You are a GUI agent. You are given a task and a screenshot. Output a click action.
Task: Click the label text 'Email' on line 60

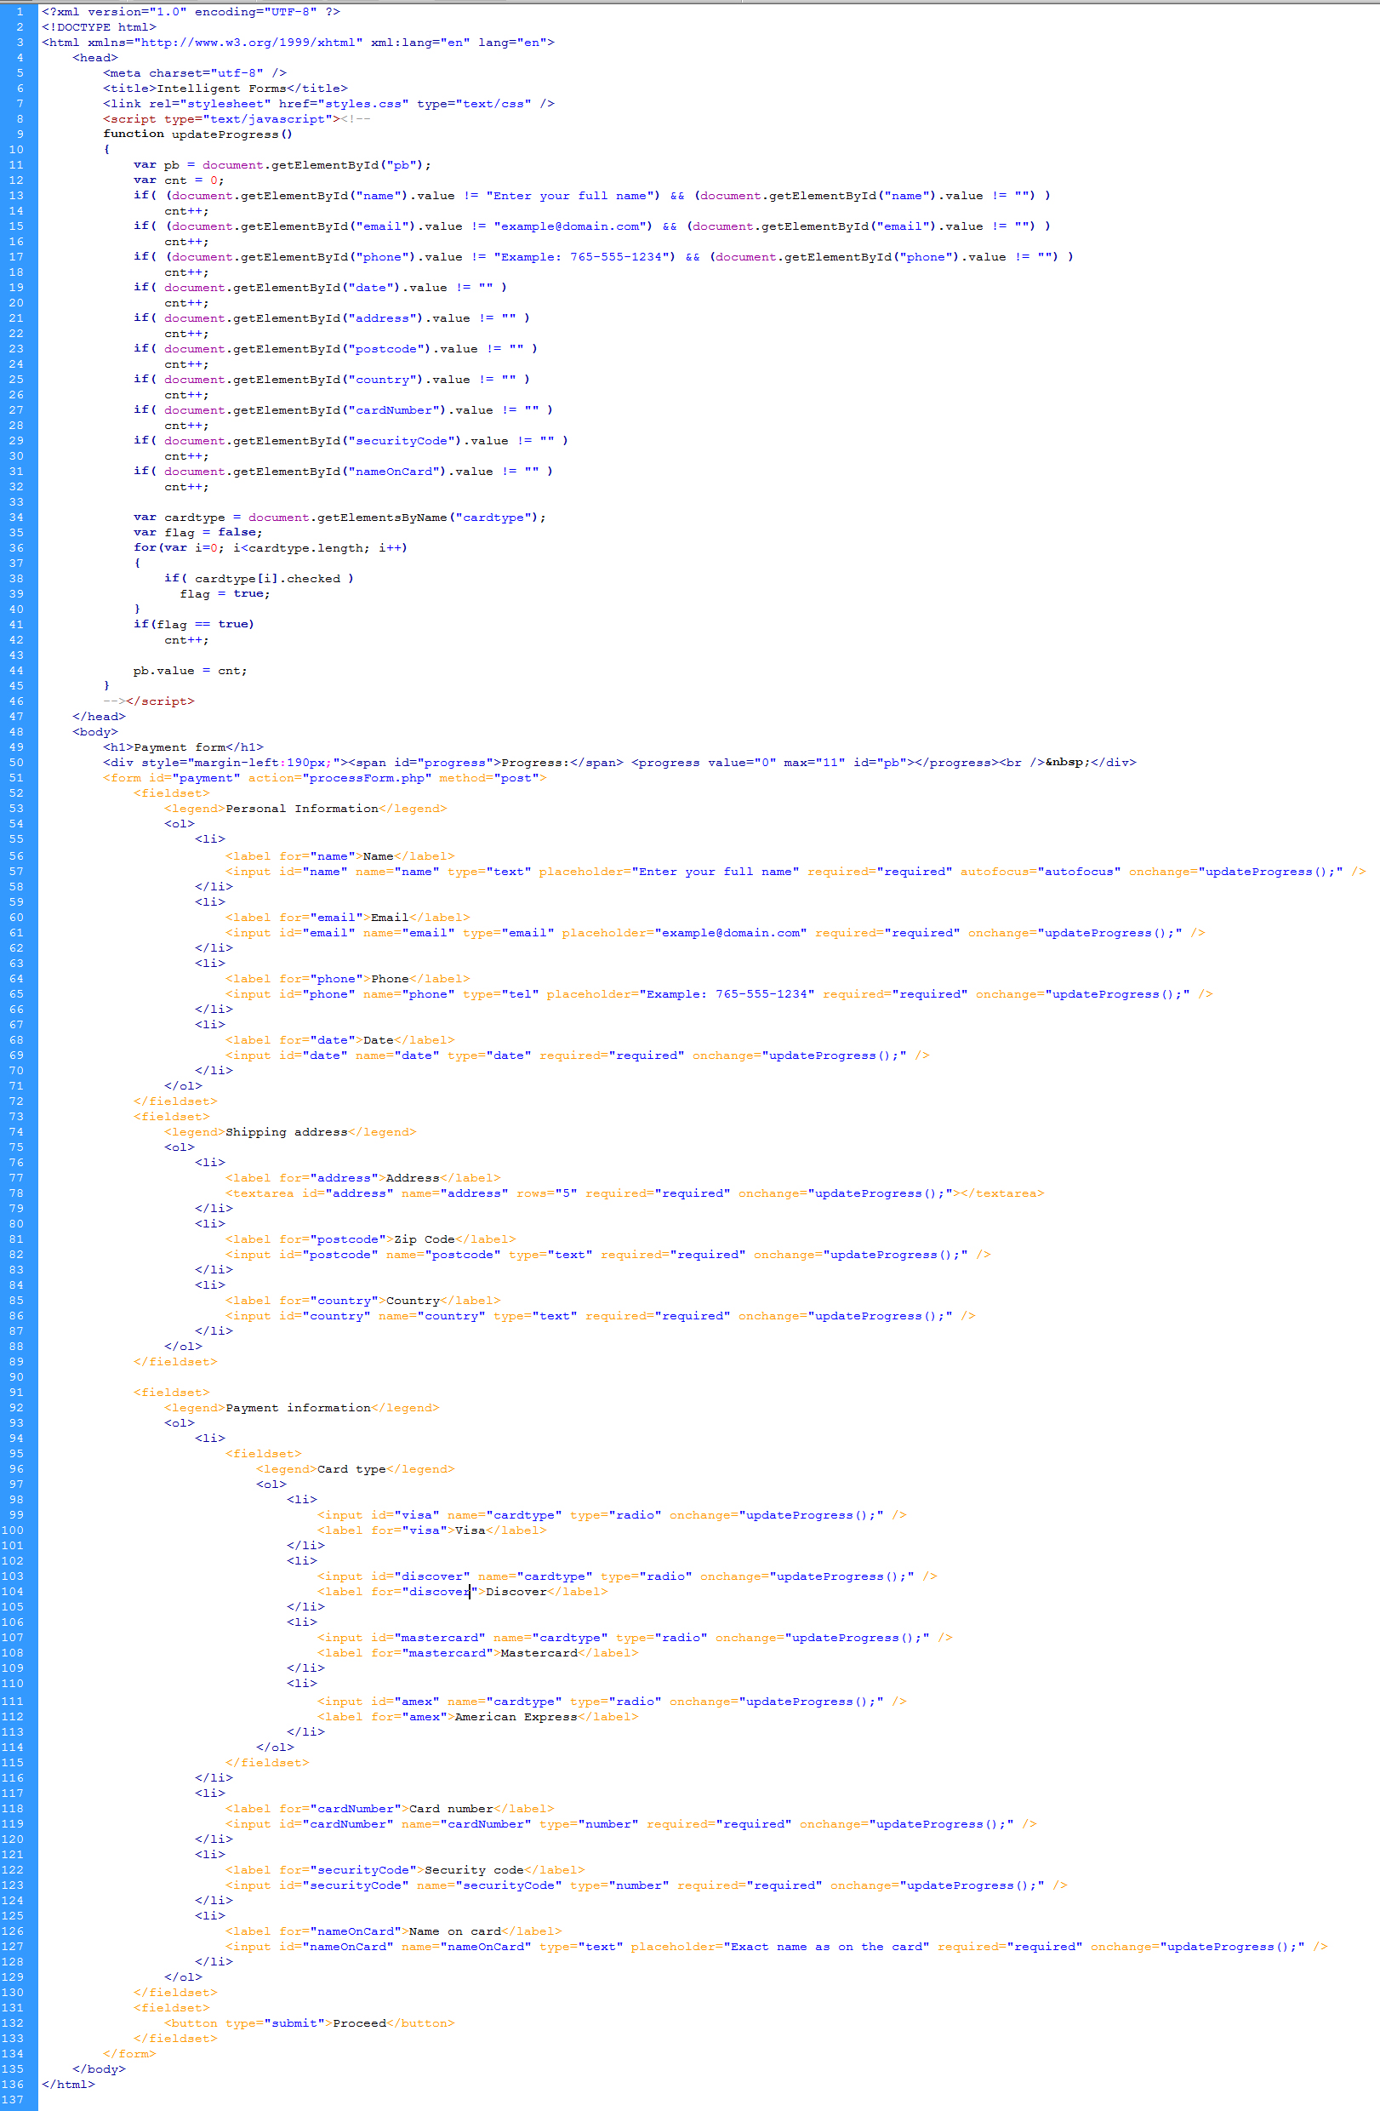[390, 918]
